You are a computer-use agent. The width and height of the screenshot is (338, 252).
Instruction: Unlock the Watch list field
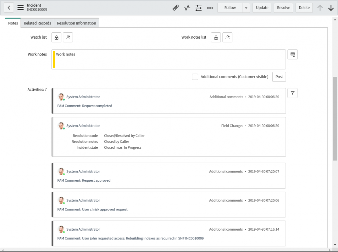tap(56, 38)
